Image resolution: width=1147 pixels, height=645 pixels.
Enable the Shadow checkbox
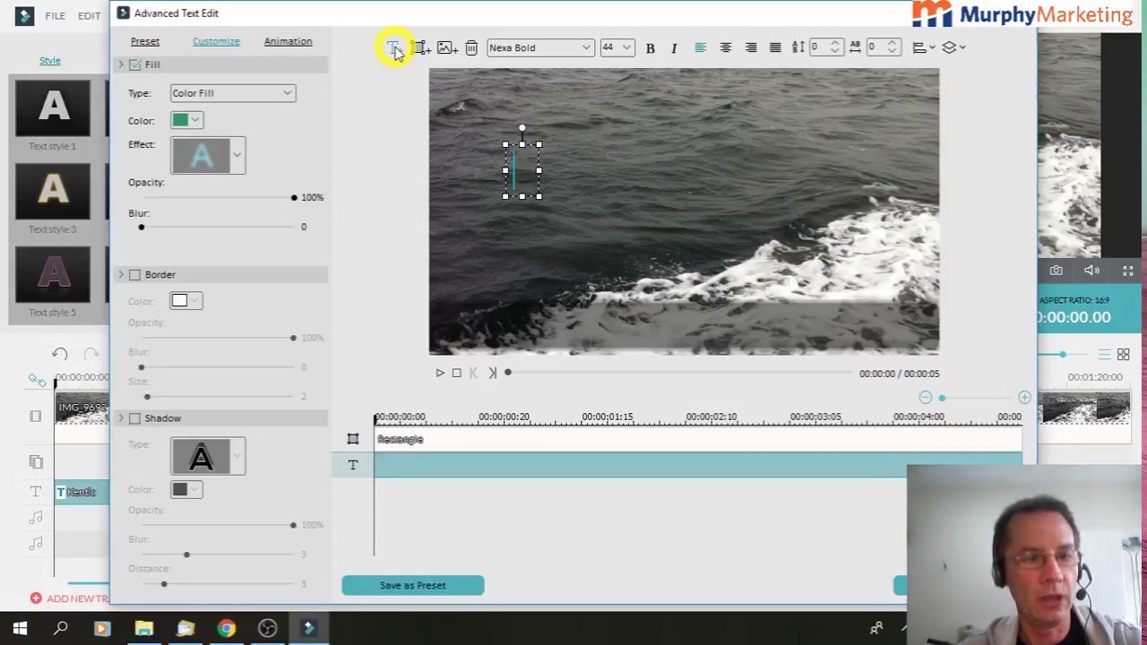[134, 418]
